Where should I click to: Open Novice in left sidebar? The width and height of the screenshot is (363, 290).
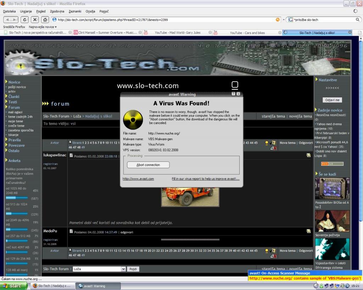coord(14,82)
